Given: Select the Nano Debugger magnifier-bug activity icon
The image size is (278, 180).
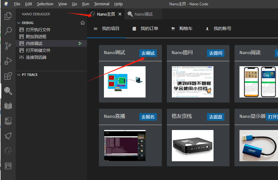Looking at the screenshot, I should pos(8,91).
